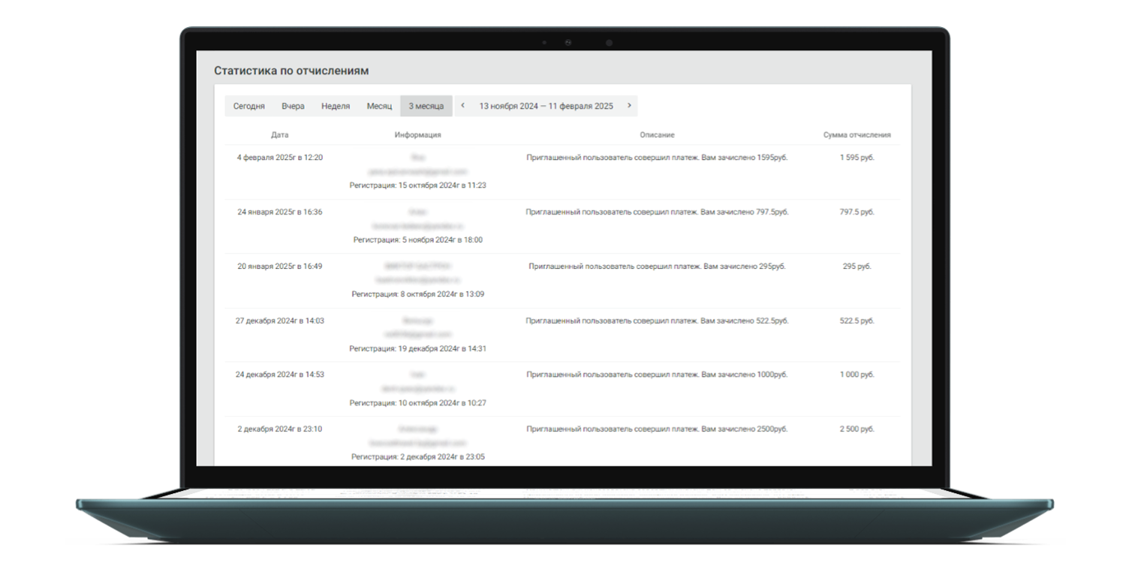1126x575 pixels.
Task: Click the Дата column header
Action: [x=279, y=135]
